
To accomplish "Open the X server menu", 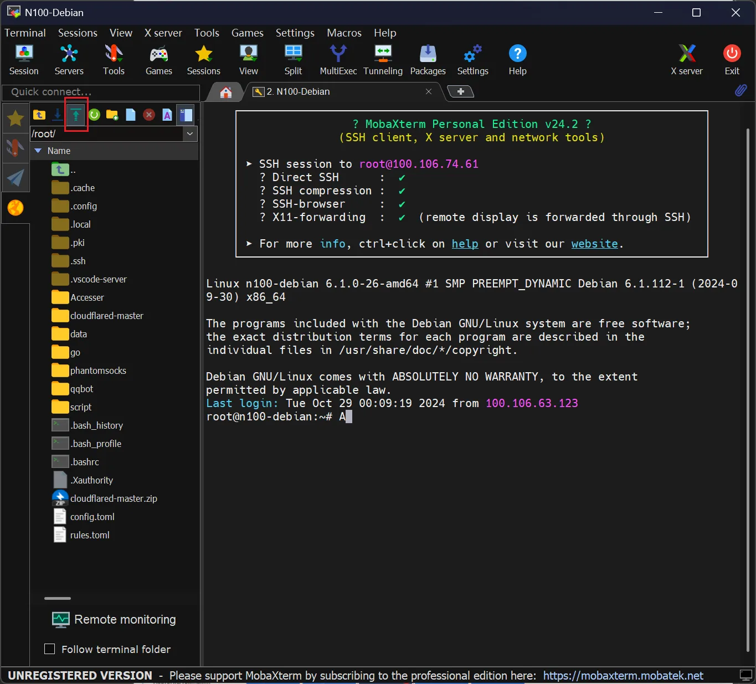I will [x=163, y=33].
